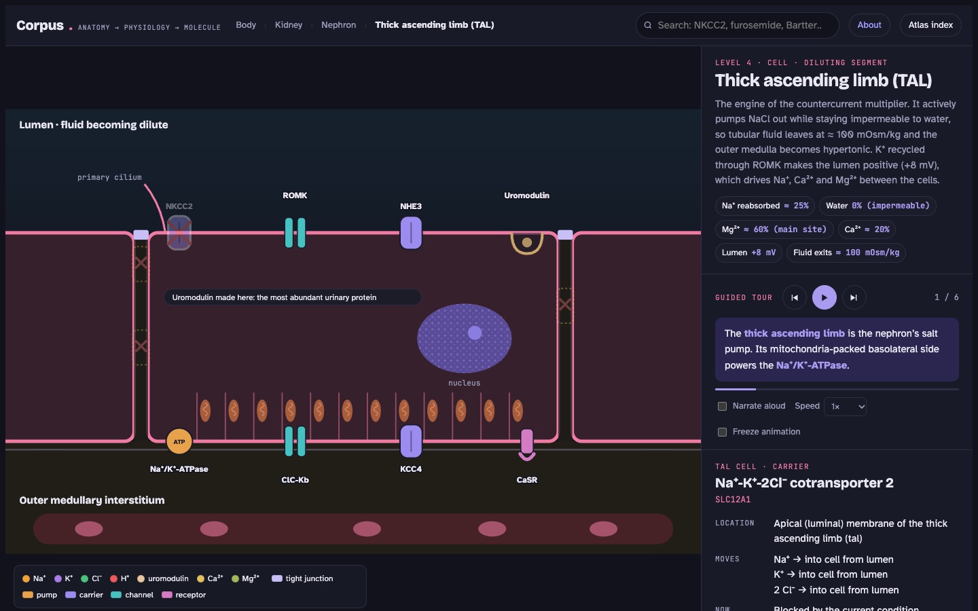Click the Mg²⁺ ≈ 60% (main site) chip
The height and width of the screenshot is (611, 978).
point(774,229)
